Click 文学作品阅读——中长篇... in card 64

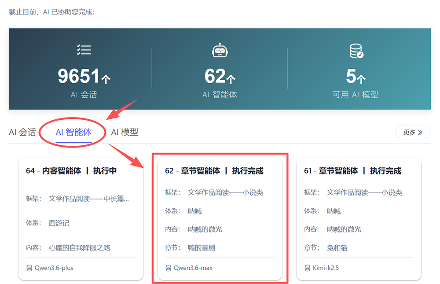coord(89,199)
